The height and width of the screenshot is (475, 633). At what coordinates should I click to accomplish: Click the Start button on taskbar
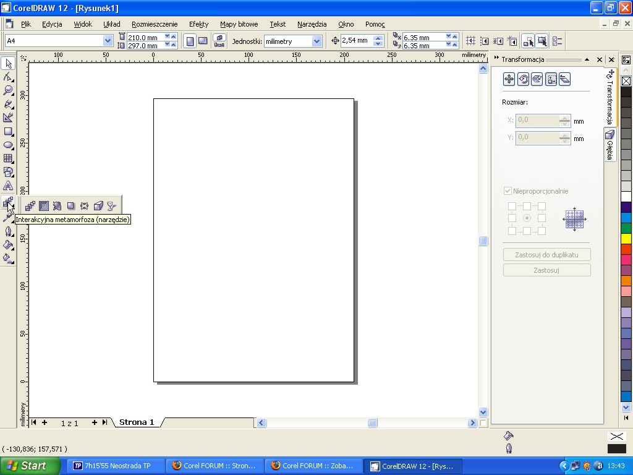point(30,466)
